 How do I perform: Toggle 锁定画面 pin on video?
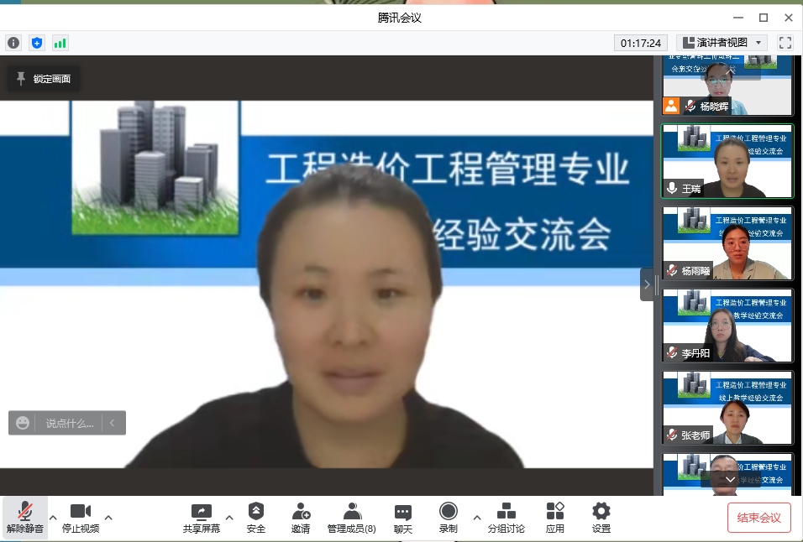[x=44, y=79]
